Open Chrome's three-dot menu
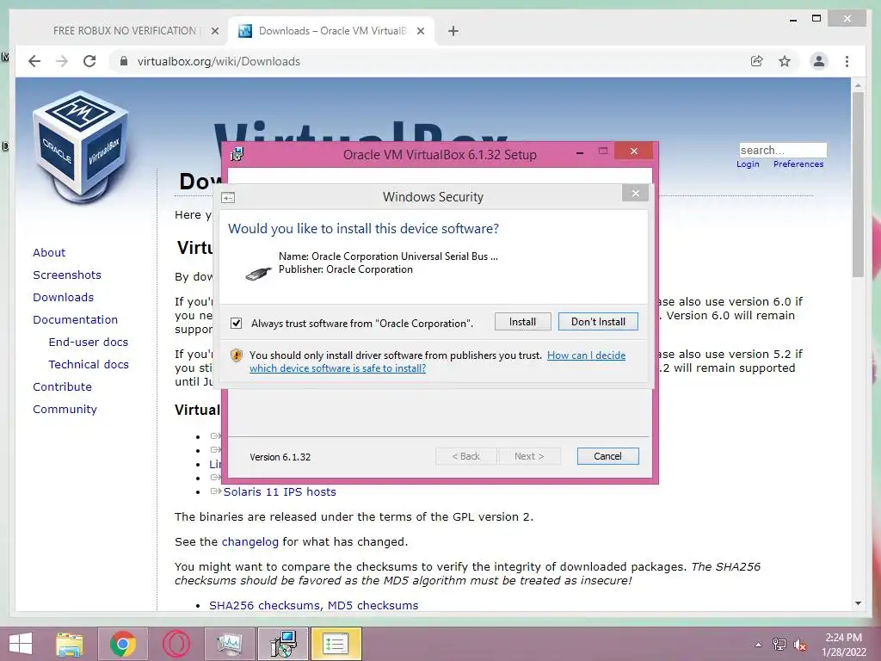Viewport: 881px width, 661px height. click(x=847, y=61)
